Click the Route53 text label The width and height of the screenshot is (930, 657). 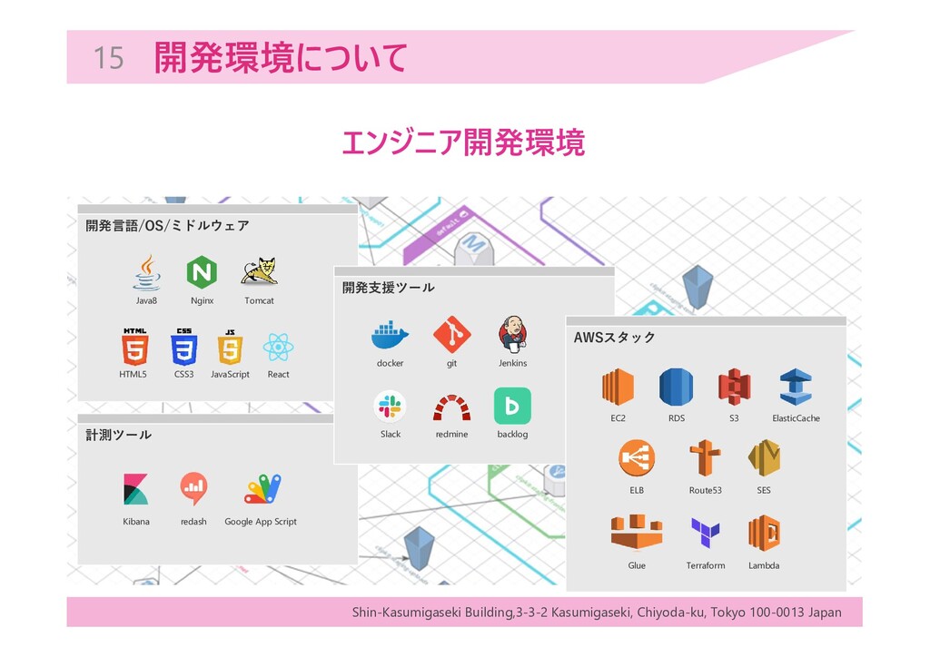pos(705,491)
